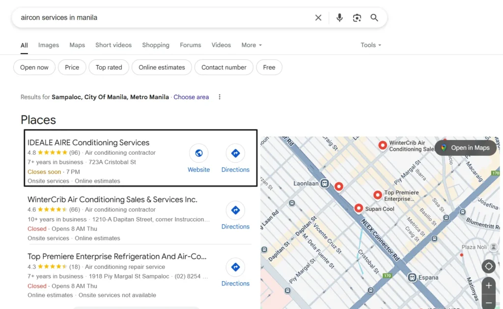Click 'Closes soon · 7 PM' hours text
503x309 pixels.
(x=54, y=171)
